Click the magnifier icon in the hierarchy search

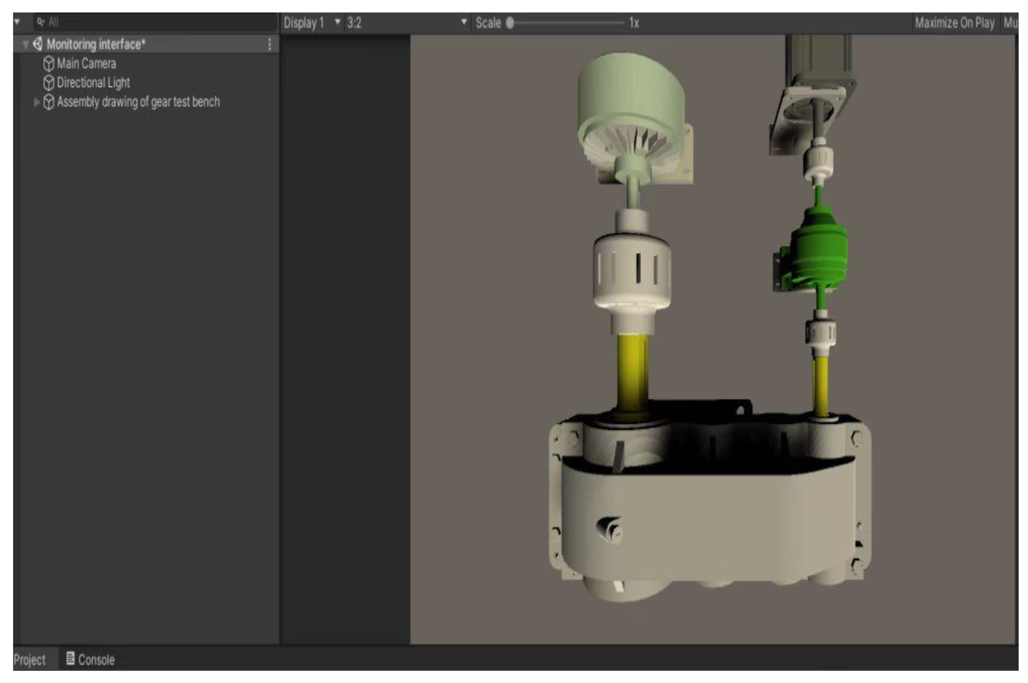(41, 22)
